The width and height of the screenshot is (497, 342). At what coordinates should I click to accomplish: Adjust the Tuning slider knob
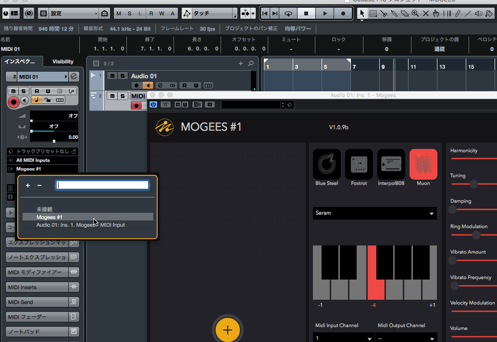[x=474, y=184]
